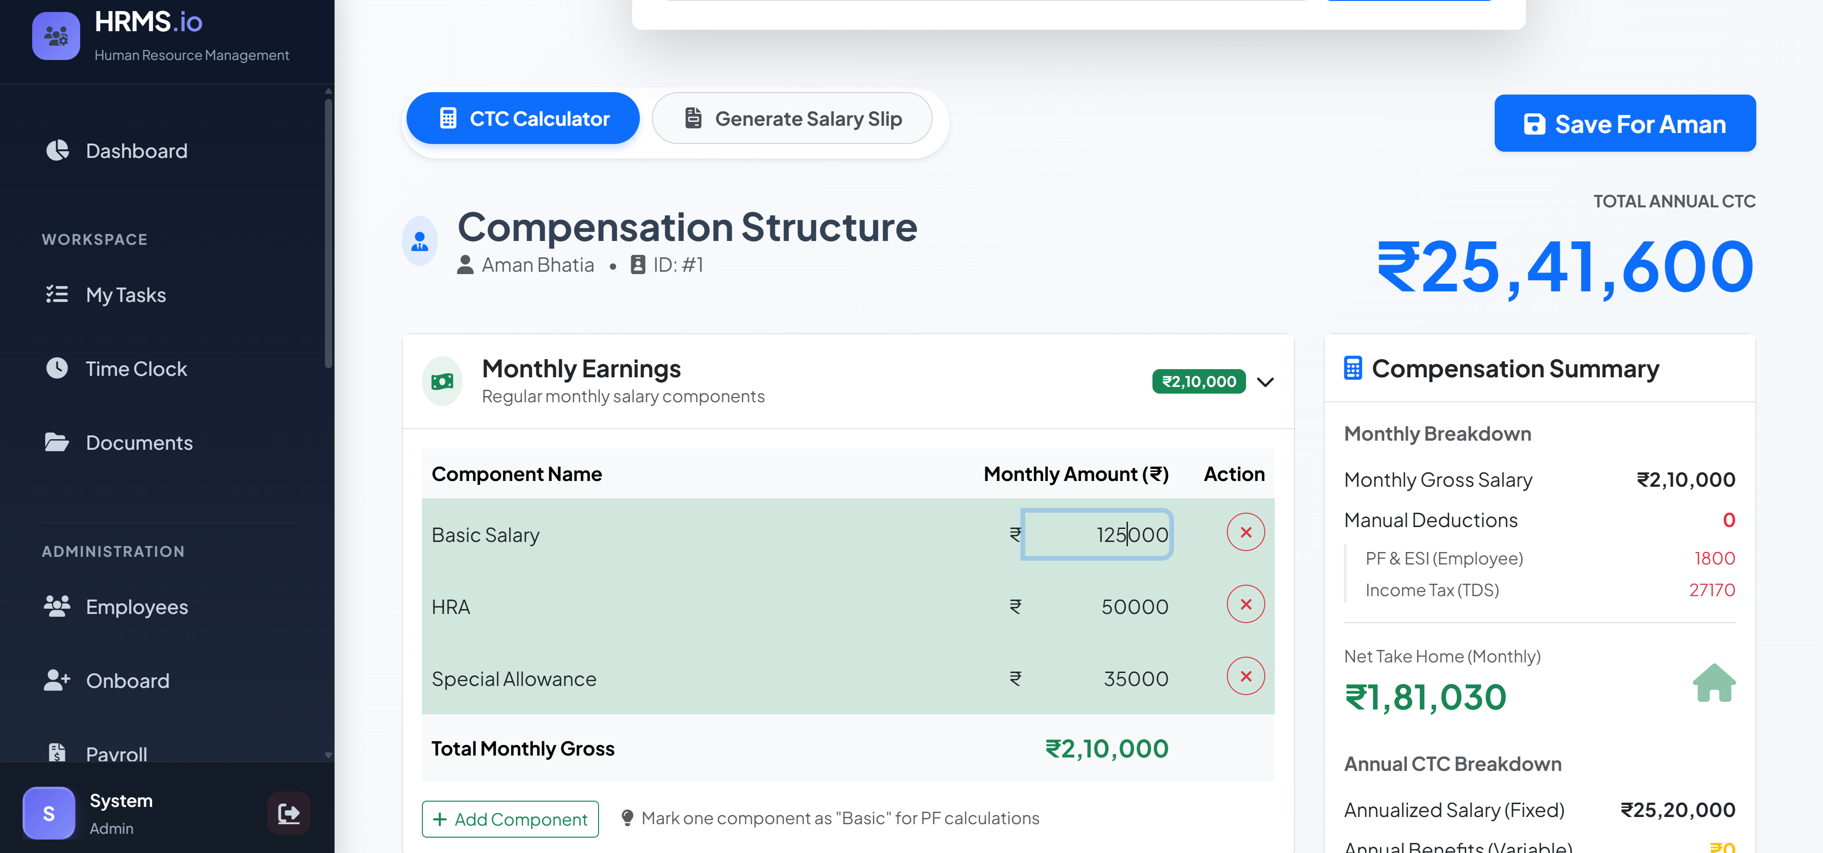Click Add Component button
The image size is (1823, 853).
point(510,819)
